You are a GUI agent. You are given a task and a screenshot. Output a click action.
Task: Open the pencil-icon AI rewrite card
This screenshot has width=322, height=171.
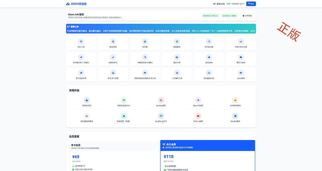point(113,59)
